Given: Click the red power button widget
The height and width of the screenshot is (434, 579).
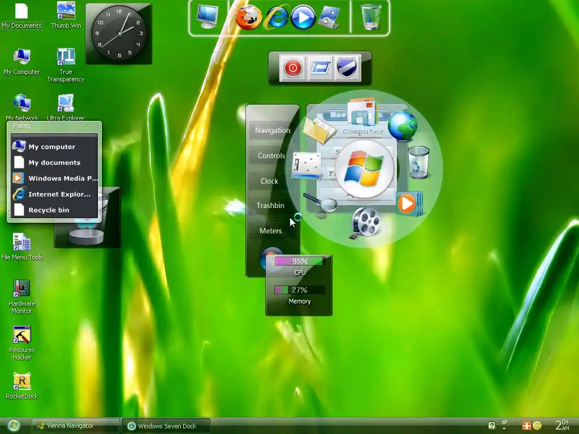Looking at the screenshot, I should click(x=292, y=68).
